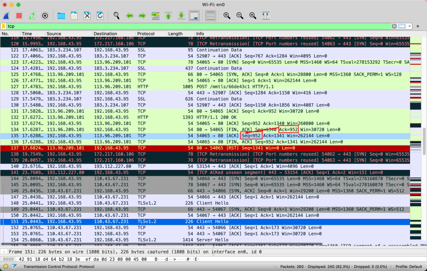Sort by the Protocol column header
This screenshot has width=427, height=271.
point(151,34)
